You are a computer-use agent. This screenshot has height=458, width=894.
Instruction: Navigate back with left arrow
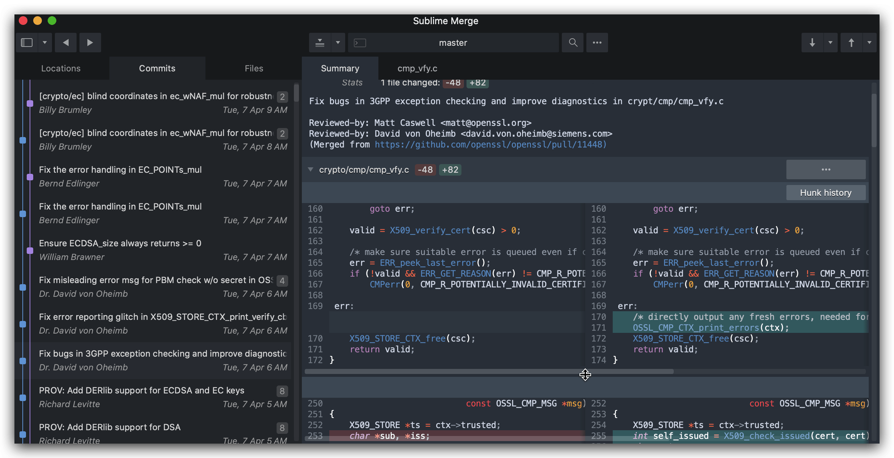tap(66, 43)
